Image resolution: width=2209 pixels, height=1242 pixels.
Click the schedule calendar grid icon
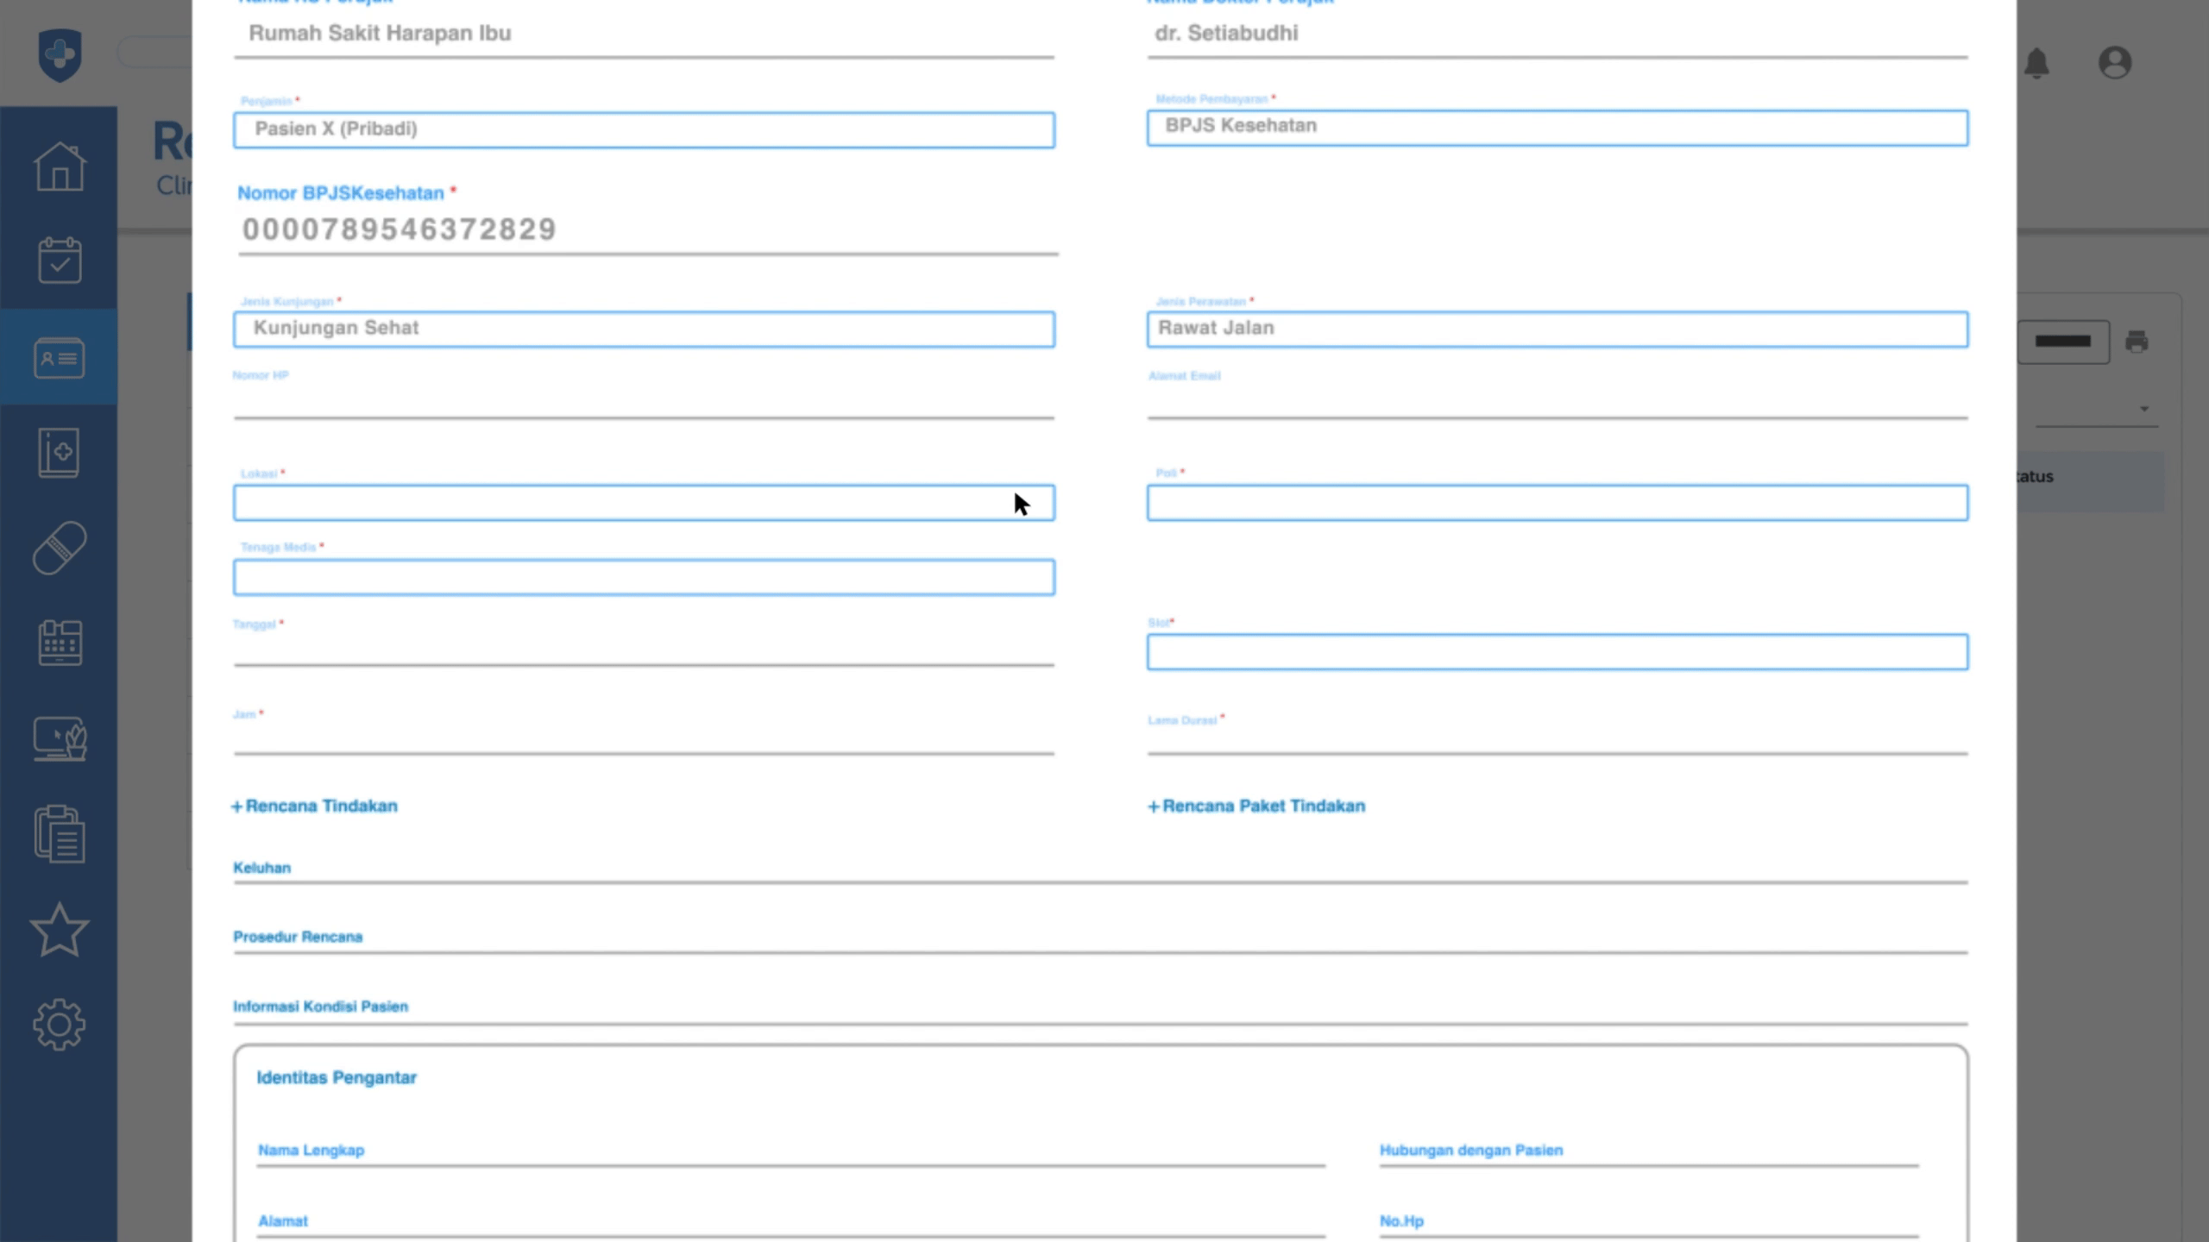click(60, 643)
